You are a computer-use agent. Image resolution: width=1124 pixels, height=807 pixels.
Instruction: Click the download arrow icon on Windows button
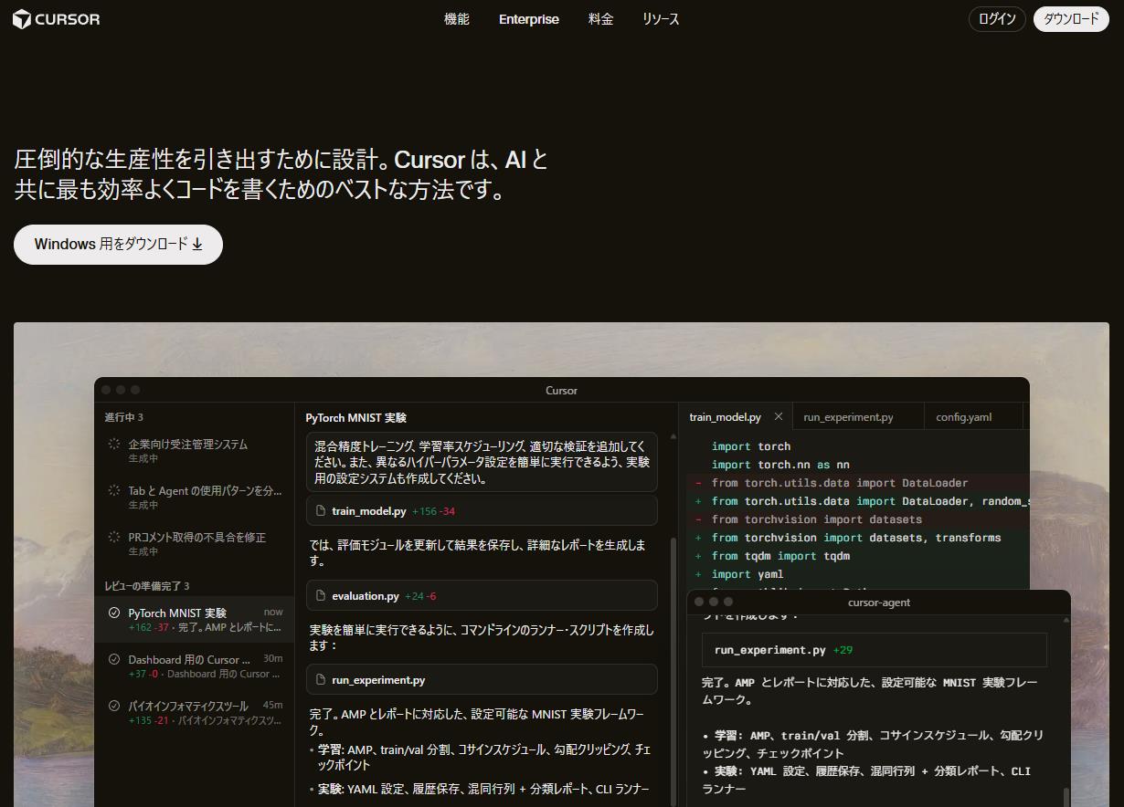(197, 245)
